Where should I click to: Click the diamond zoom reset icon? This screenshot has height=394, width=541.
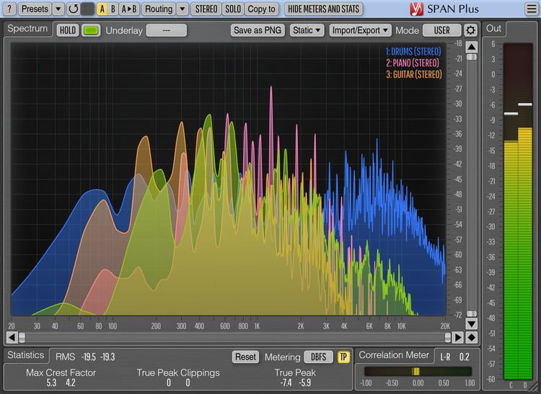[x=471, y=337]
